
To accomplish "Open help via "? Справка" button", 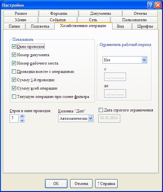I will point(106,184).
